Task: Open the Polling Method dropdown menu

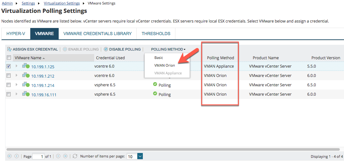Action: click(x=168, y=49)
